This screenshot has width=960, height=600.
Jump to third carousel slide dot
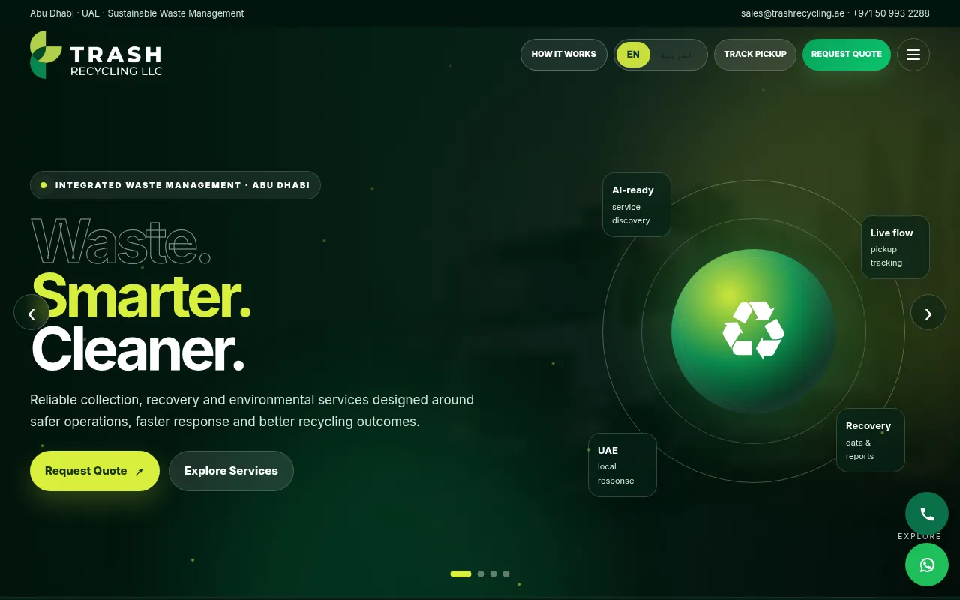click(493, 574)
